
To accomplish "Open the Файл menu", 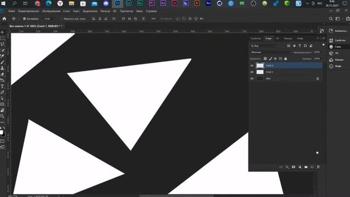I will (12, 11).
